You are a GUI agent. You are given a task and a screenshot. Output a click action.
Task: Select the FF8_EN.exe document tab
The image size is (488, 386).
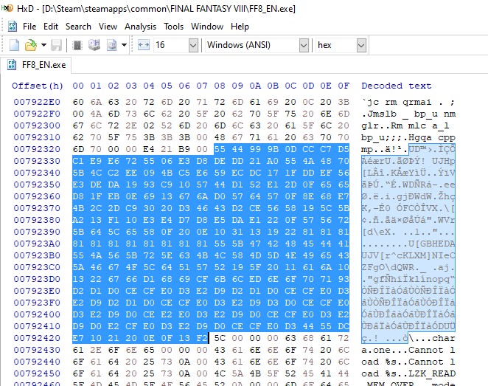36,65
